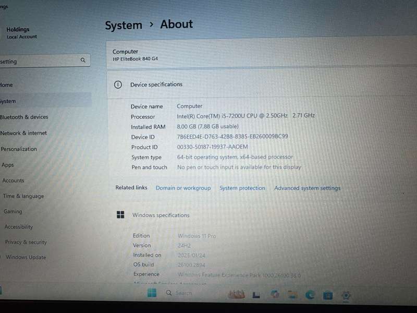Click the HP EliteBook 840 G4 computer card
The image size is (417, 313).
tap(262, 54)
